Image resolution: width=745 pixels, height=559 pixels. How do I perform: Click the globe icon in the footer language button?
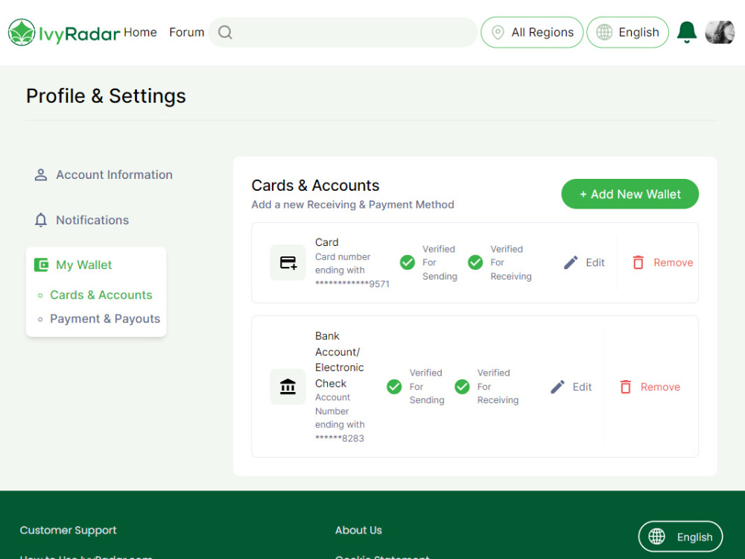[656, 536]
